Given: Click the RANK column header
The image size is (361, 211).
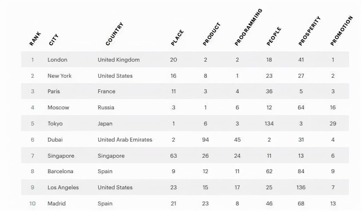Looking at the screenshot, I should (x=35, y=39).
